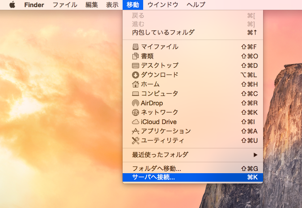
Task: Choose マイファイル from the menu
Action: point(193,47)
